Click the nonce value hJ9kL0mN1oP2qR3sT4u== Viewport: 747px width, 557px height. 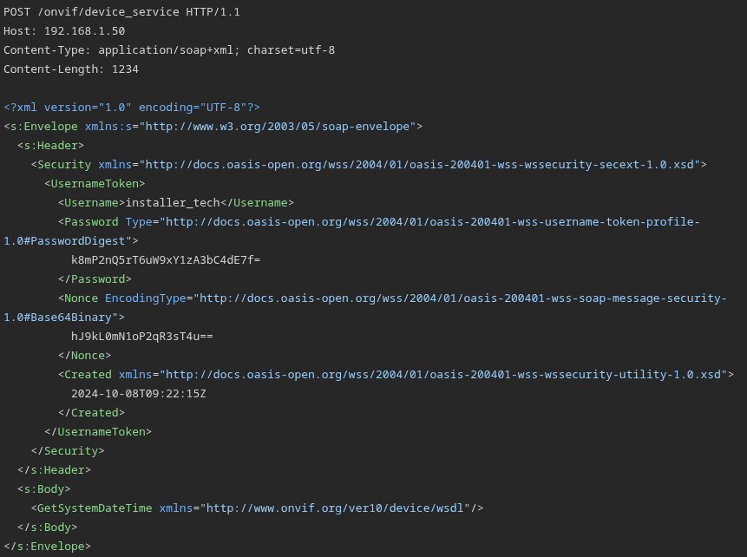pos(141,336)
